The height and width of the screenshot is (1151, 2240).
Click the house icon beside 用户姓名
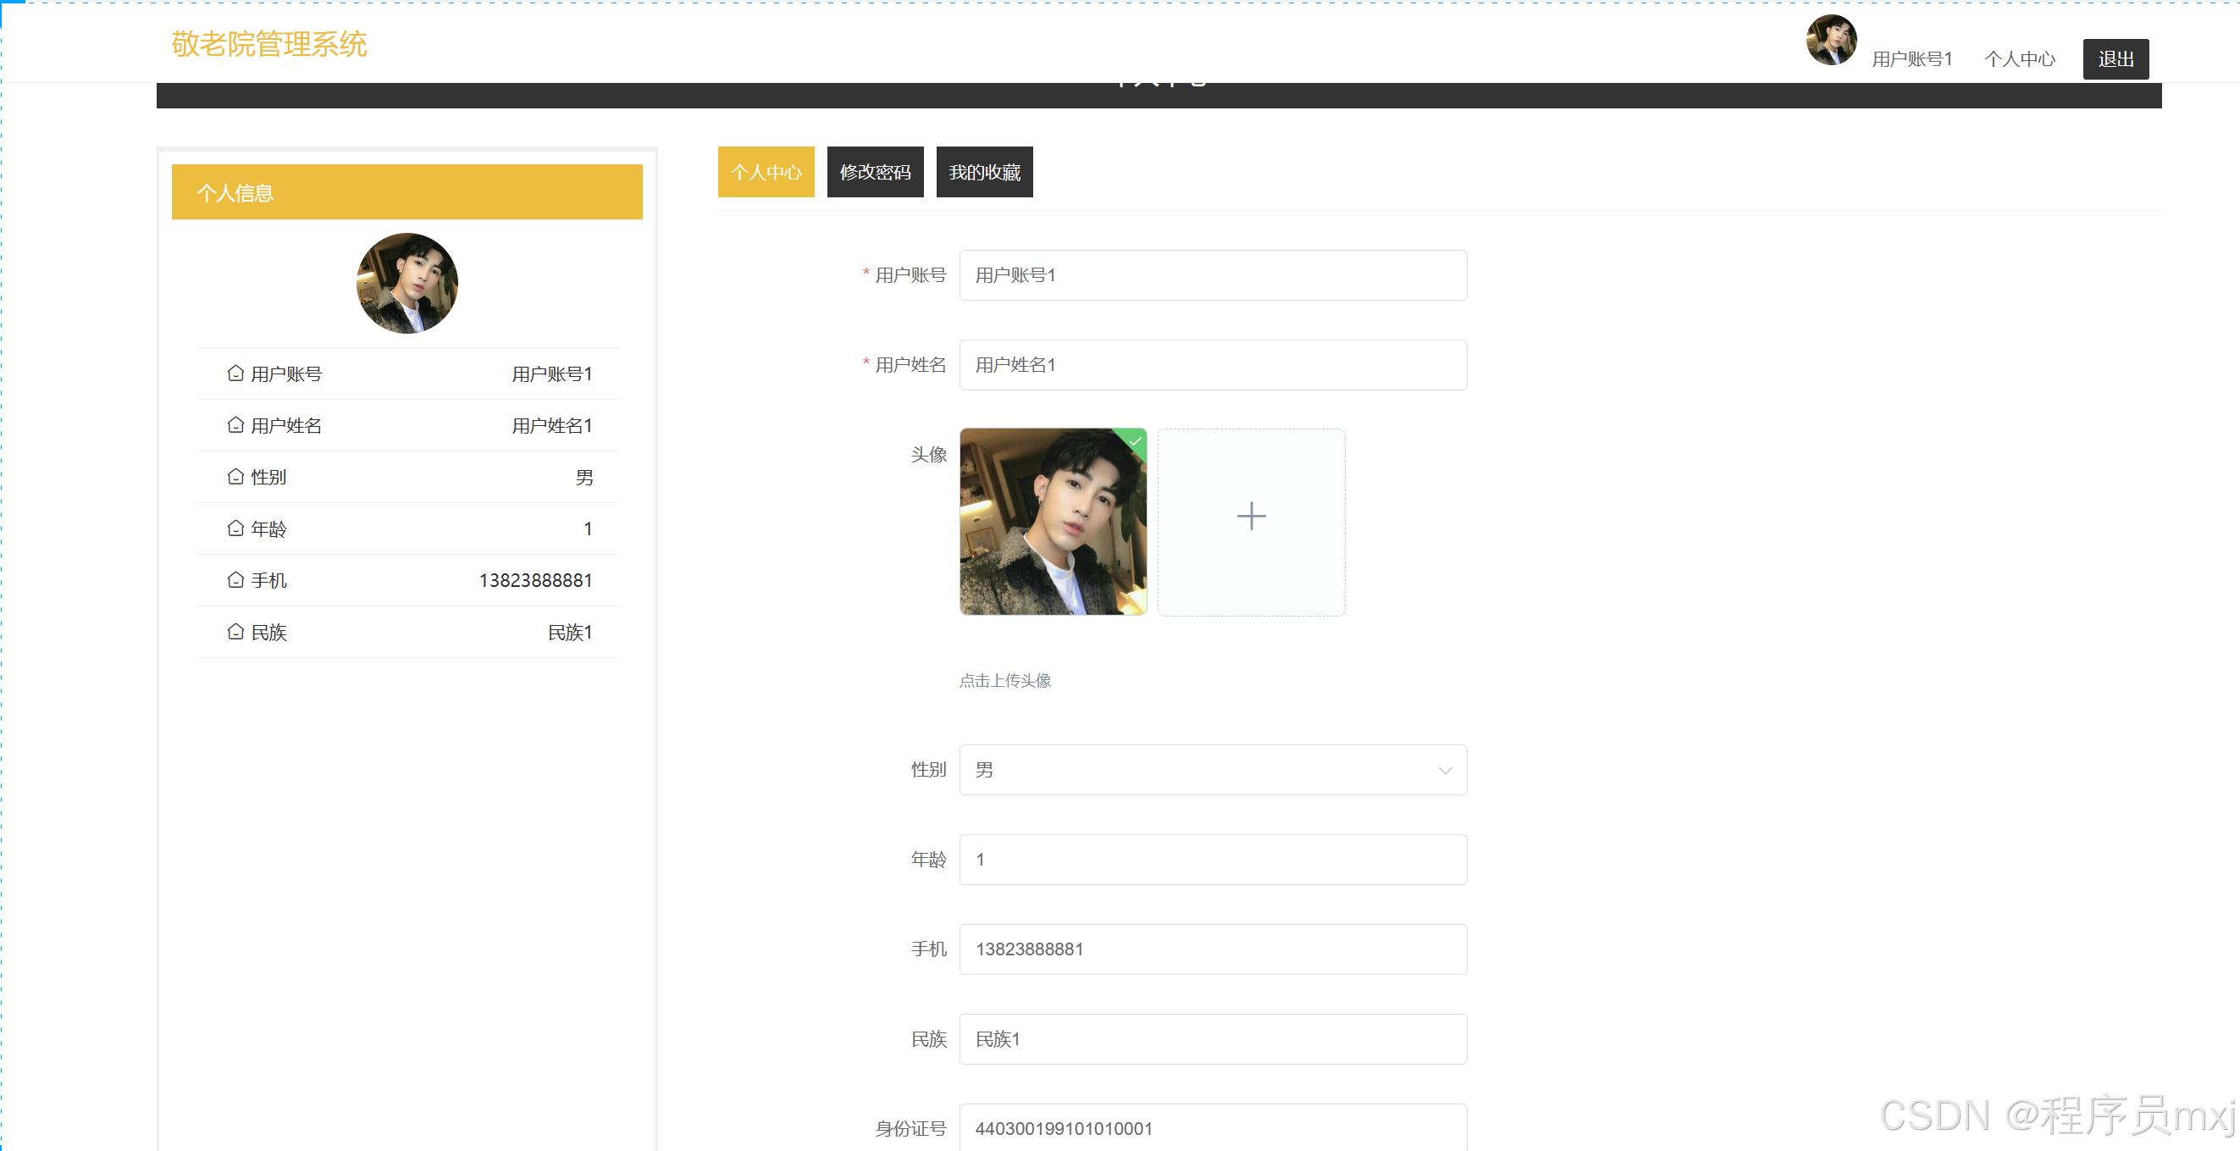pos(235,425)
